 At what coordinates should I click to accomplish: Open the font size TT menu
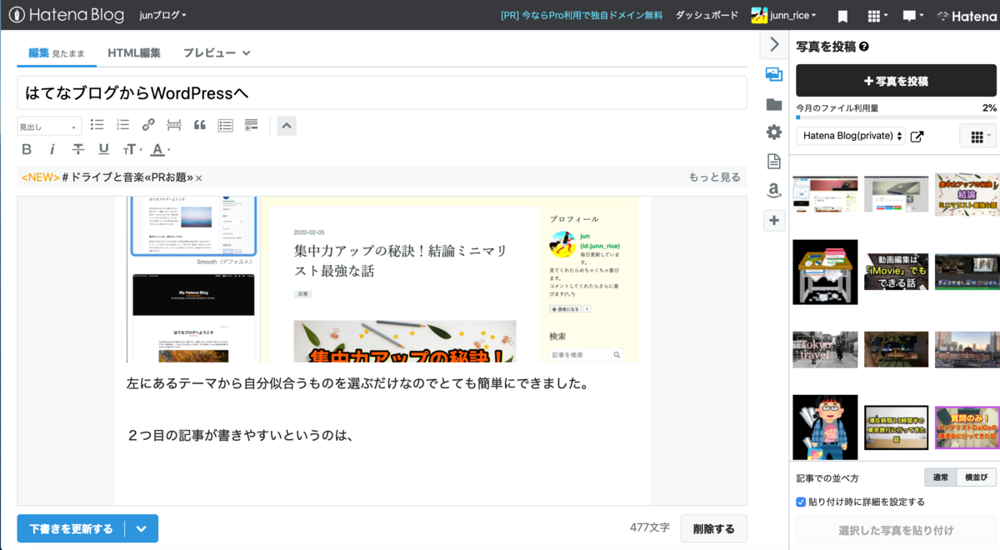click(132, 150)
